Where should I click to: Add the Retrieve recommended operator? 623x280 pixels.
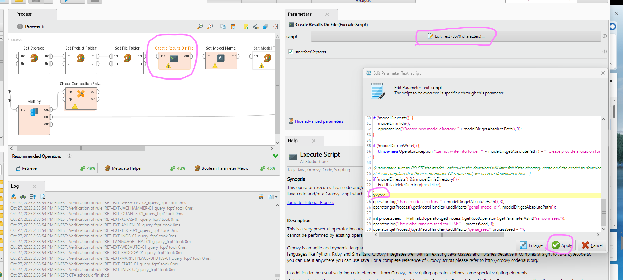tap(55, 168)
